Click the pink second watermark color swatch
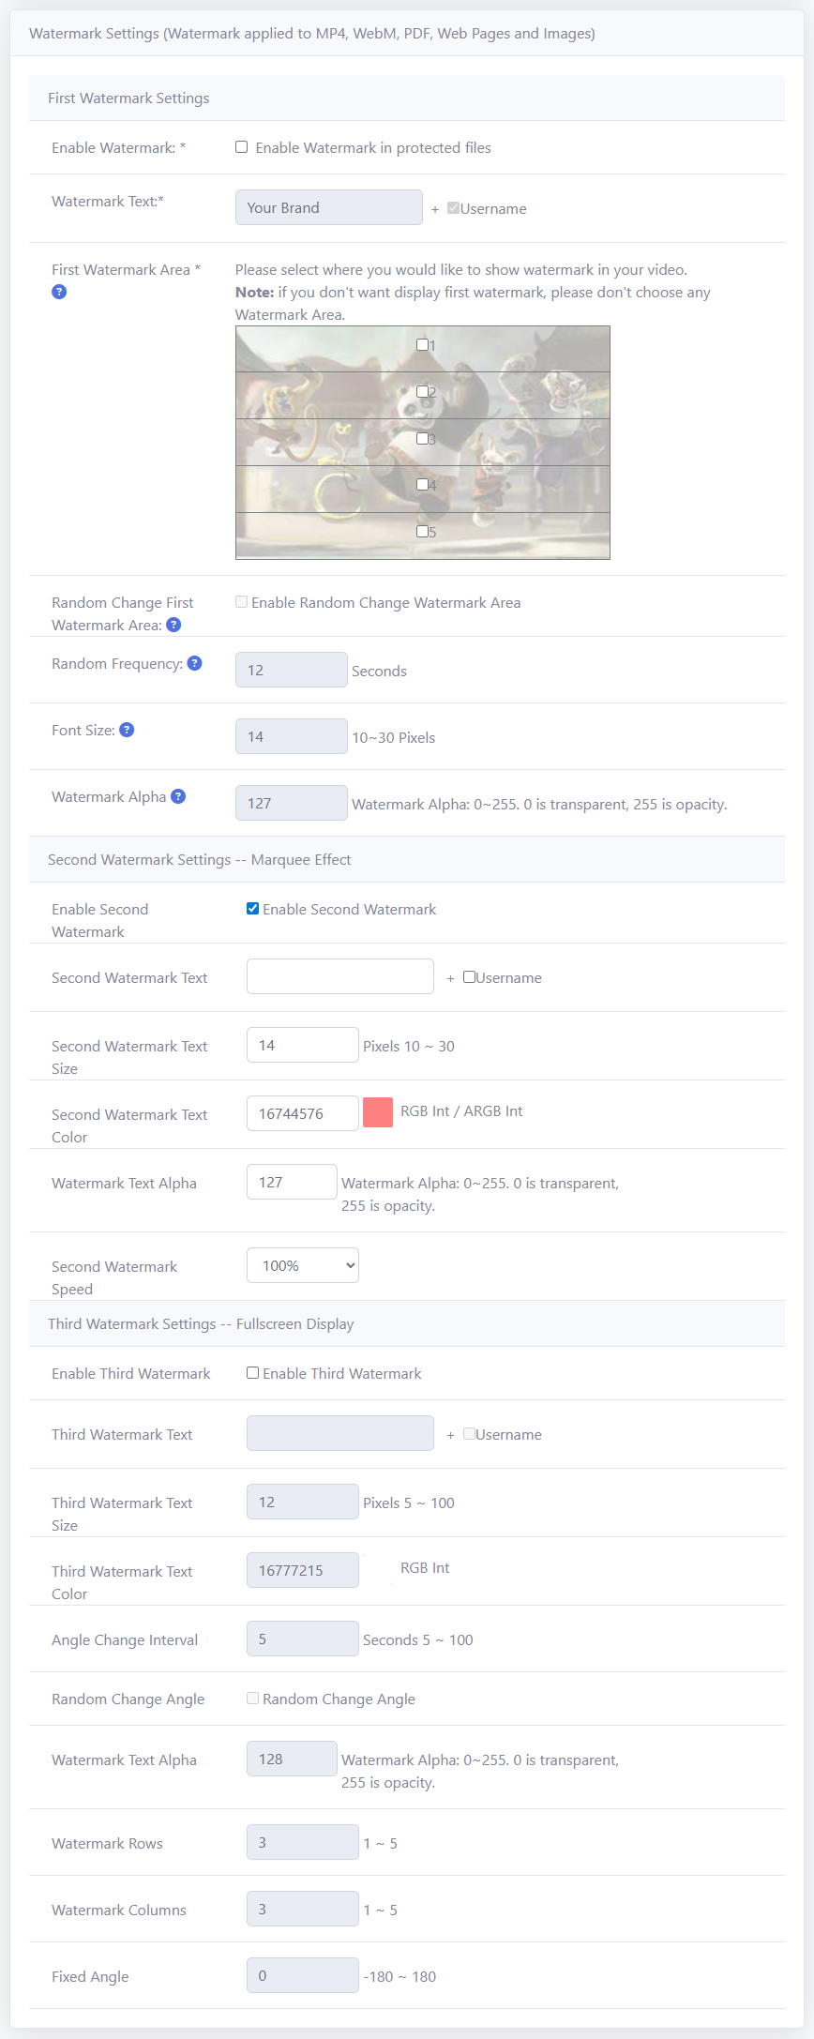Image resolution: width=814 pixels, height=2039 pixels. (x=378, y=1112)
